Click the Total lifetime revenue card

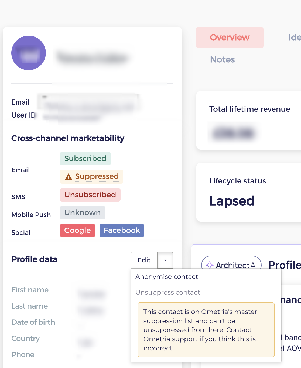(x=249, y=120)
